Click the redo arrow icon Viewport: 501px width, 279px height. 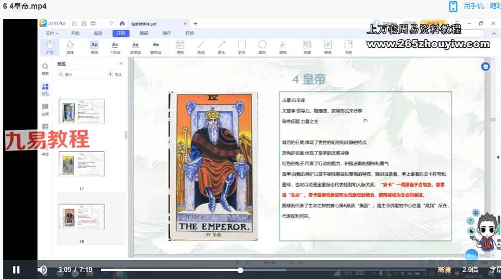coord(111,23)
